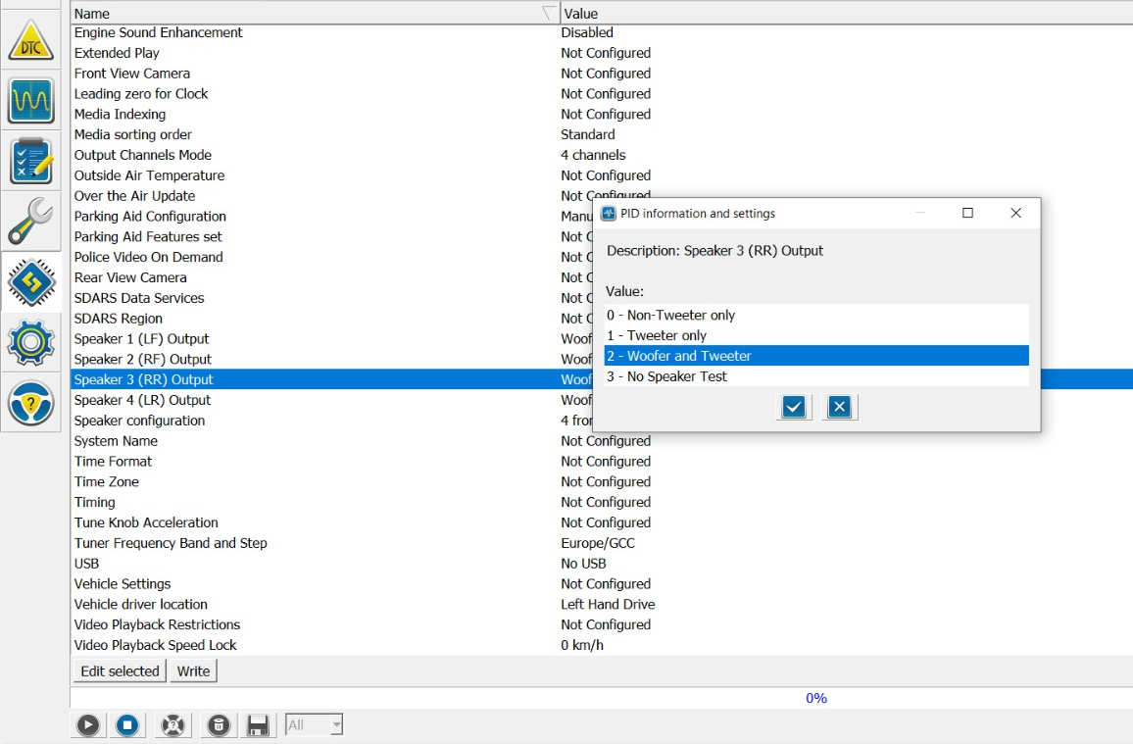Select the Vehicle driver location row
This screenshot has height=744, width=1133.
coord(602,604)
